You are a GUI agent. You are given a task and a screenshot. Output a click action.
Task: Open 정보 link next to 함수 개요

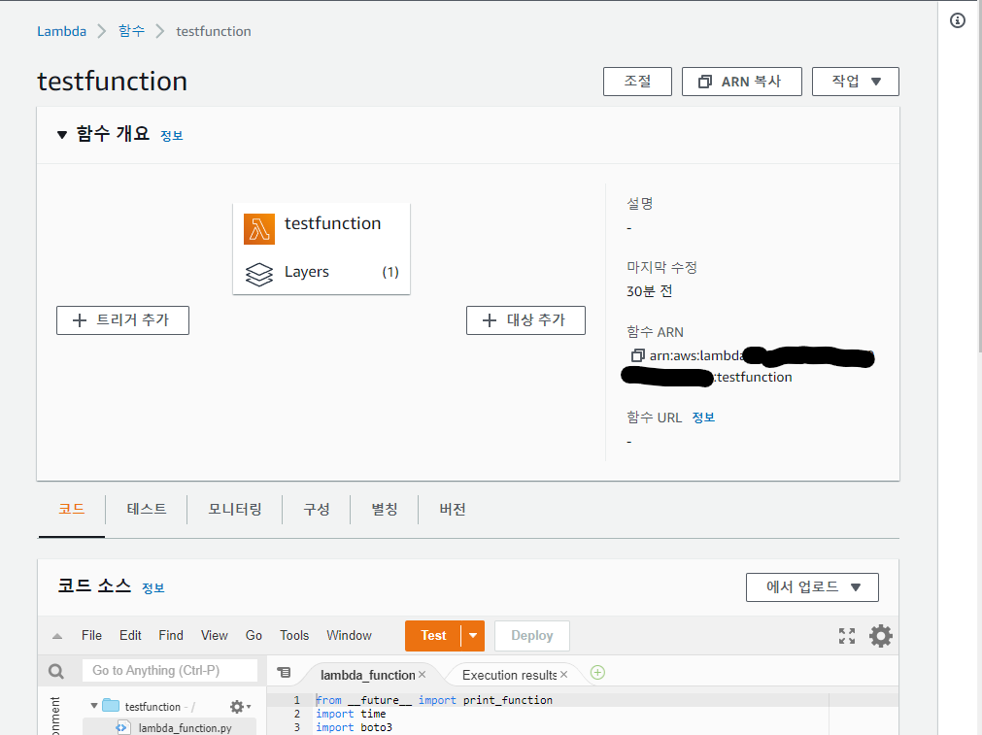pyautogui.click(x=172, y=136)
